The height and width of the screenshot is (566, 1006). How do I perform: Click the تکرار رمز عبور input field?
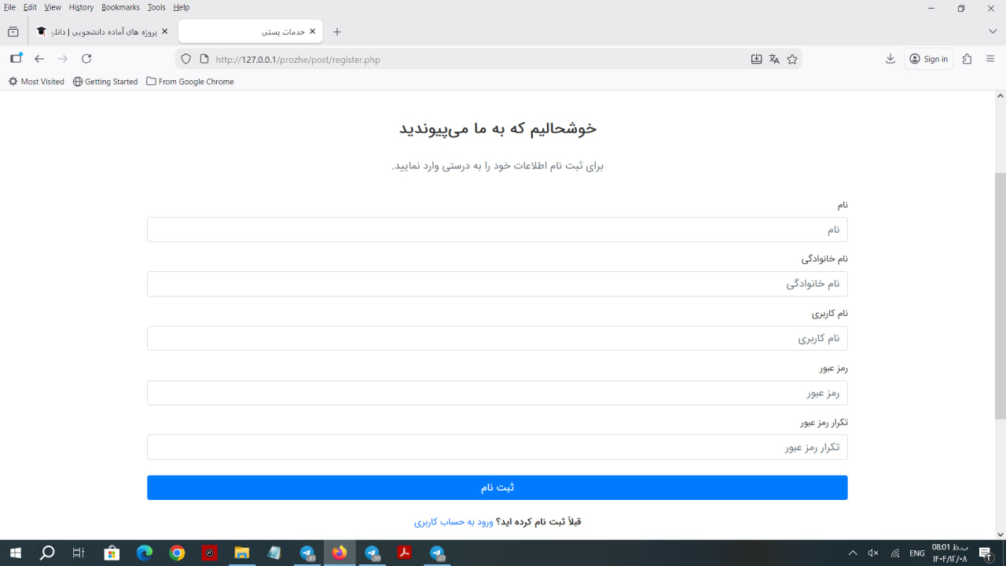pos(497,447)
